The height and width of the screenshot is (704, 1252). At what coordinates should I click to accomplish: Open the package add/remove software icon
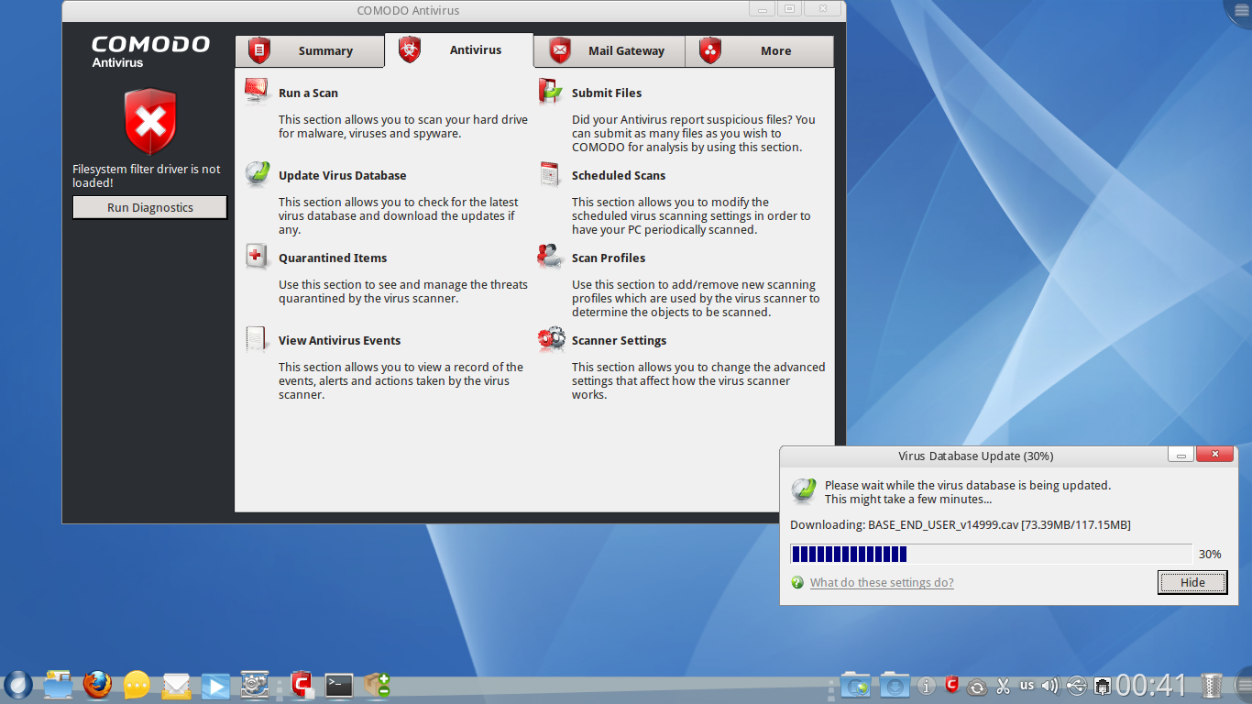[x=377, y=684]
